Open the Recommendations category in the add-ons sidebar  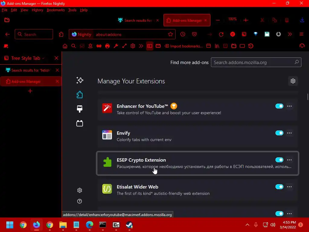[x=80, y=80]
